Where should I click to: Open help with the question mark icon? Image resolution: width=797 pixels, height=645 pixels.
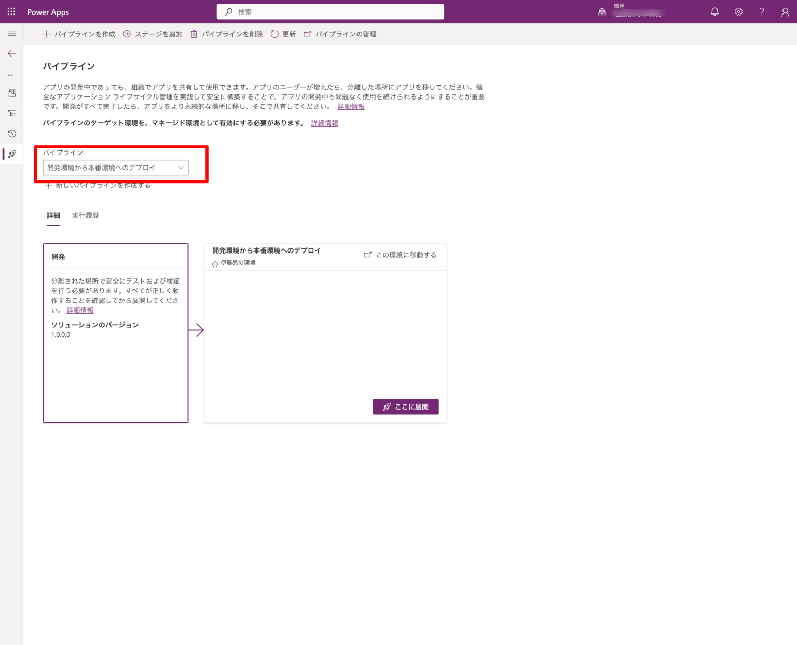[x=762, y=11]
